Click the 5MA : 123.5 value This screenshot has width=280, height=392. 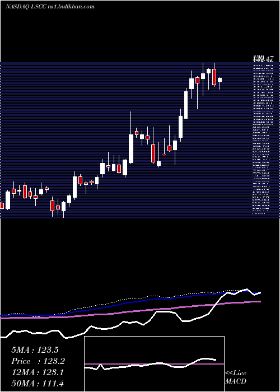(x=35, y=350)
